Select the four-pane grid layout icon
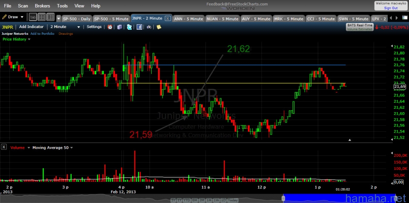409x203 pixels. [x=41, y=17]
